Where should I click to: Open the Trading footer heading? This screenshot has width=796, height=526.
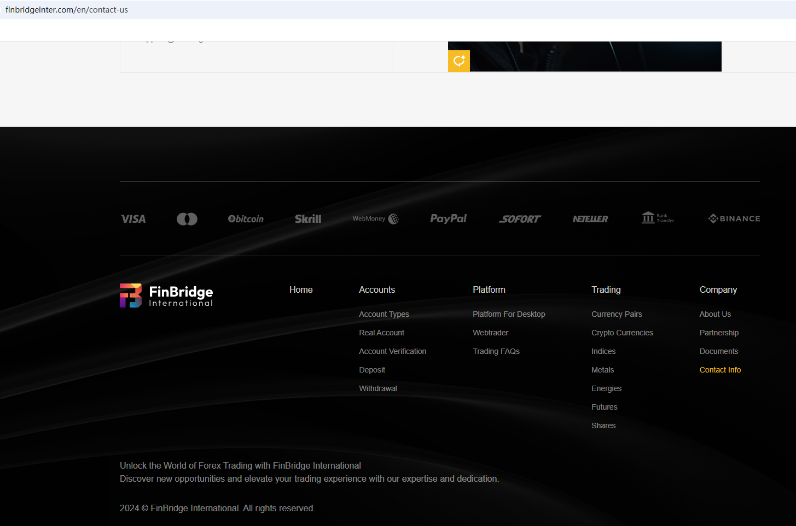coord(606,290)
